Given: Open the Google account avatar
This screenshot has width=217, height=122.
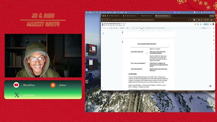Looking at the screenshot, I should pyautogui.click(x=213, y=24).
